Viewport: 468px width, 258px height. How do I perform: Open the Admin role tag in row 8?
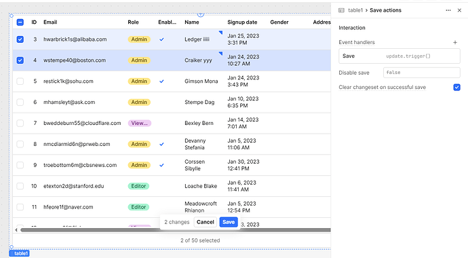point(139,144)
